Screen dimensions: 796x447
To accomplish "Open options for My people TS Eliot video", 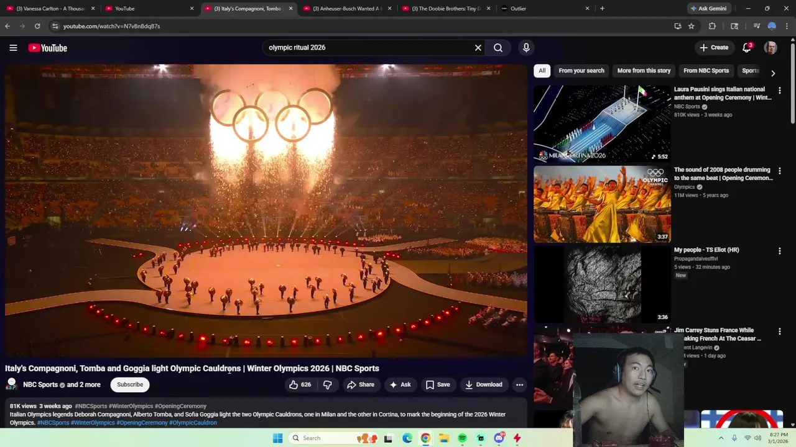I will tap(779, 251).
